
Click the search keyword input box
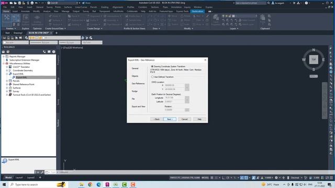[x=251, y=3]
